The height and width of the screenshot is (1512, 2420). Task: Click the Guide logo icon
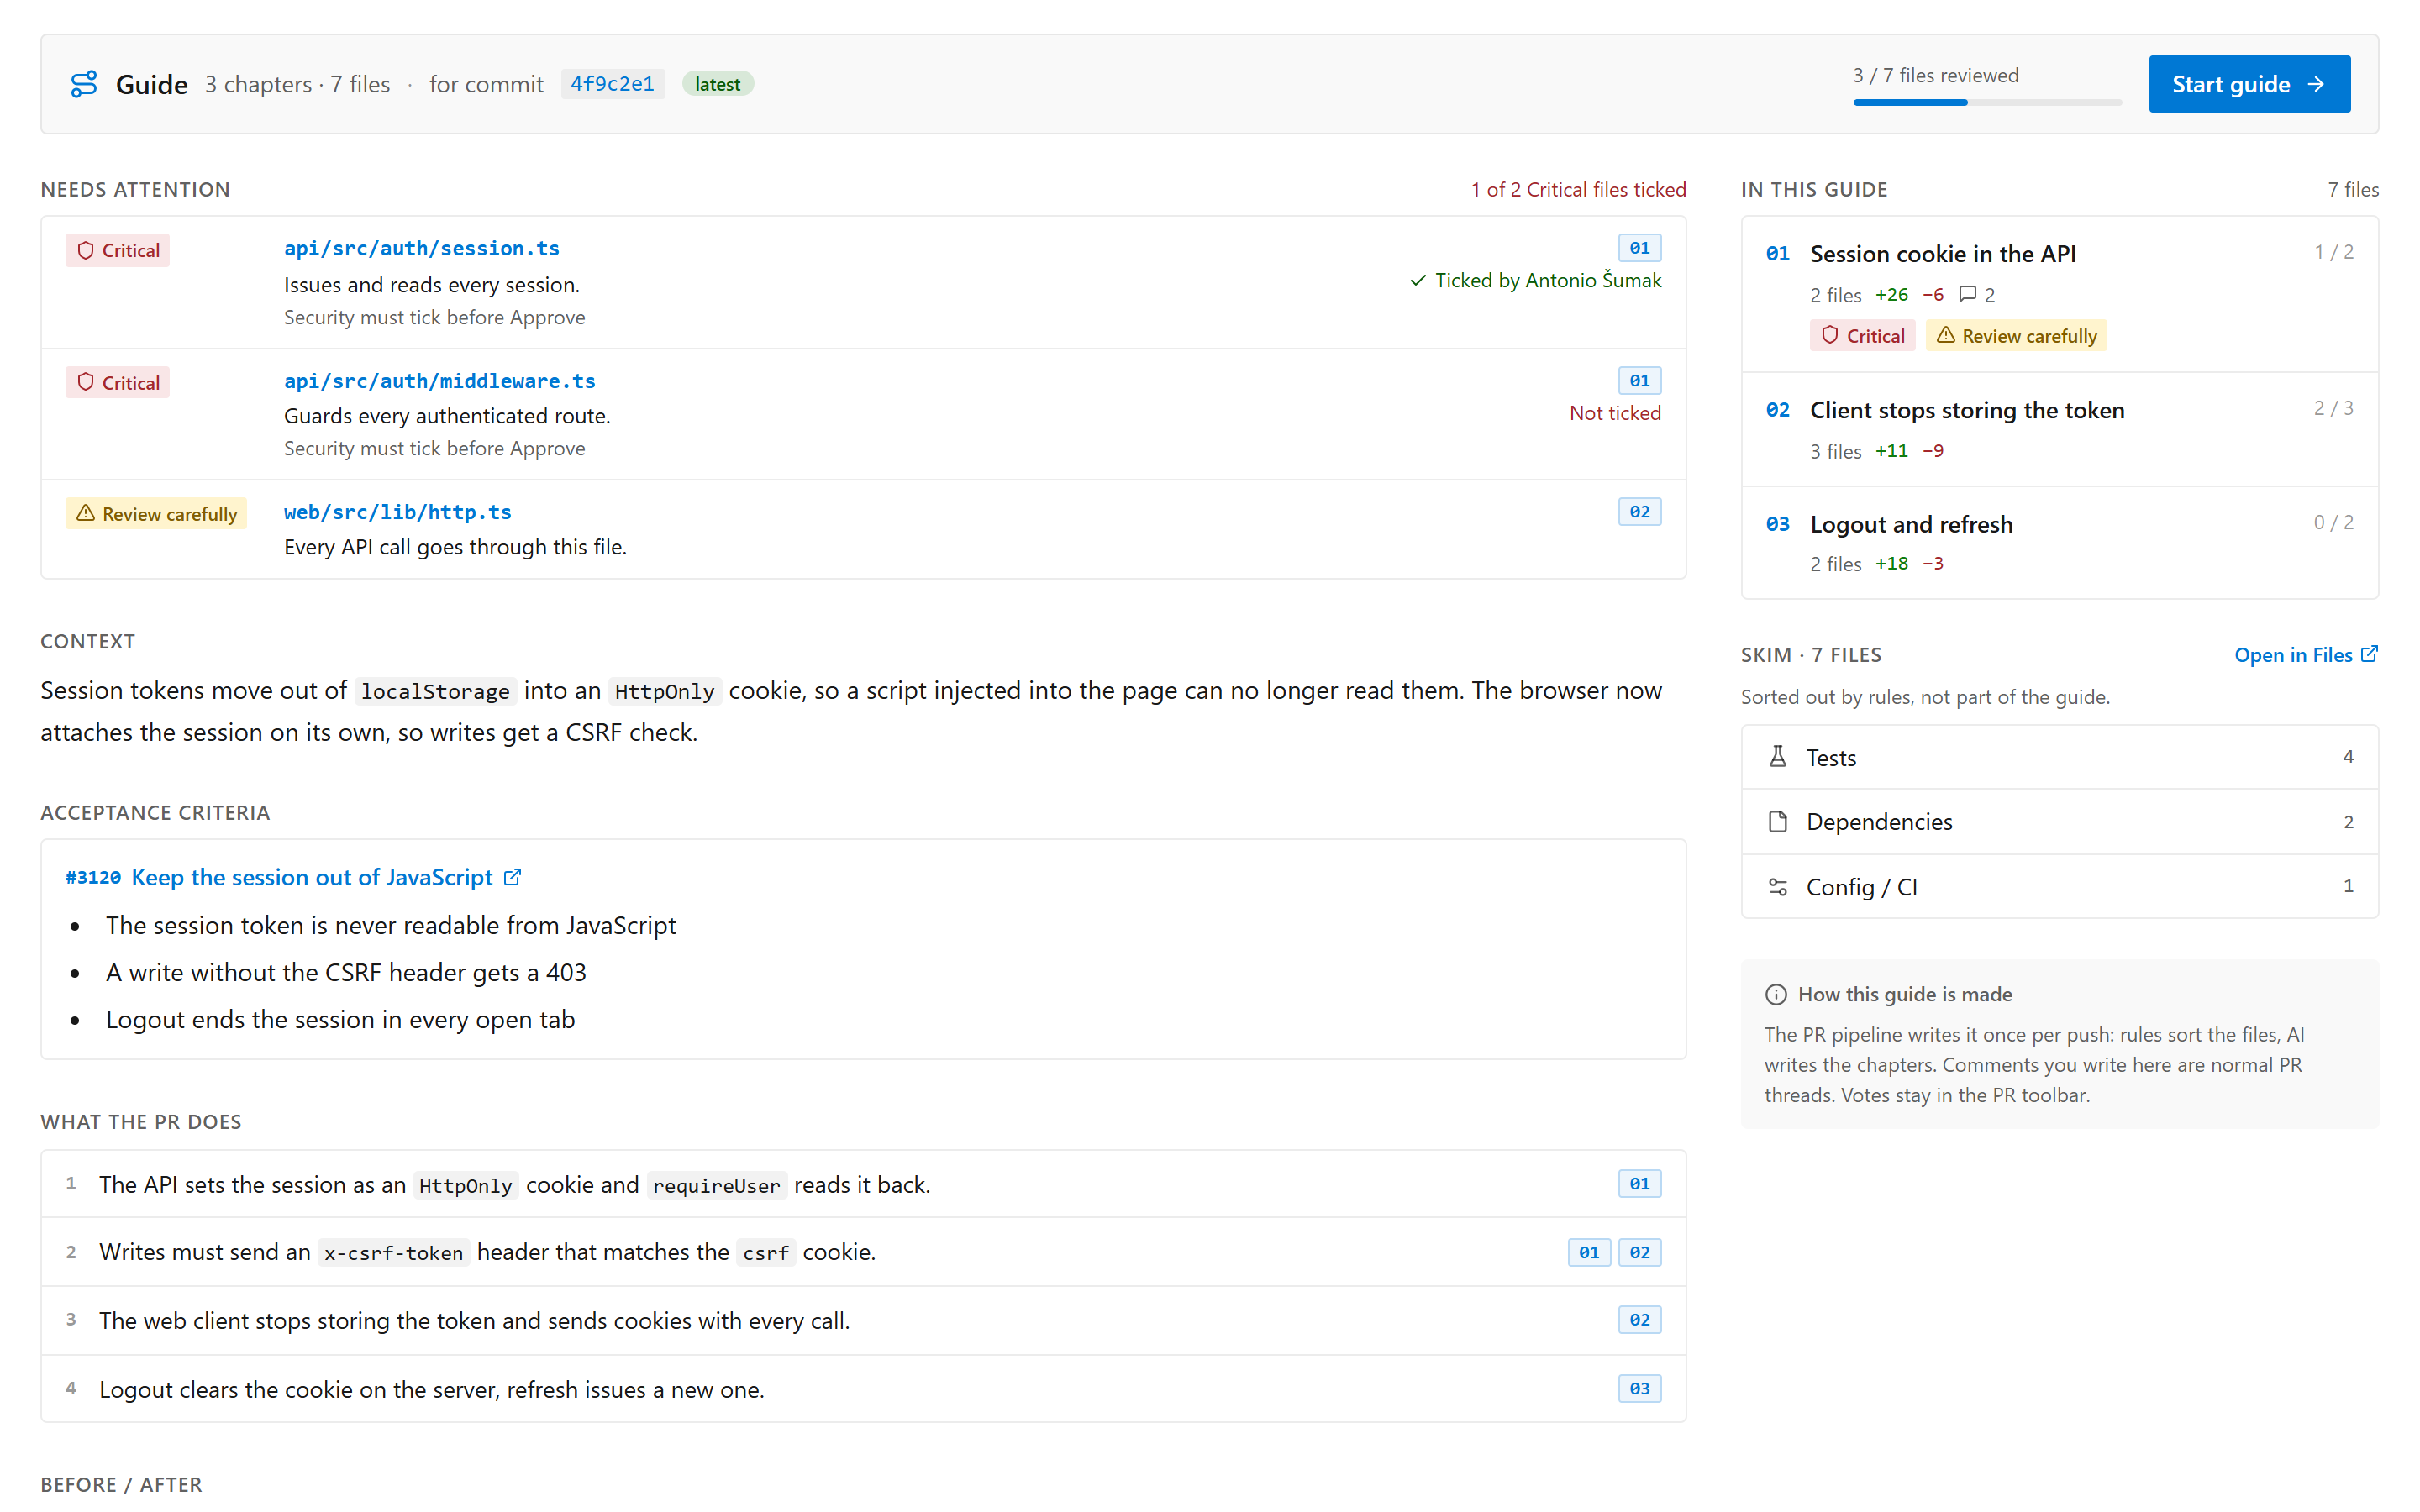[84, 84]
